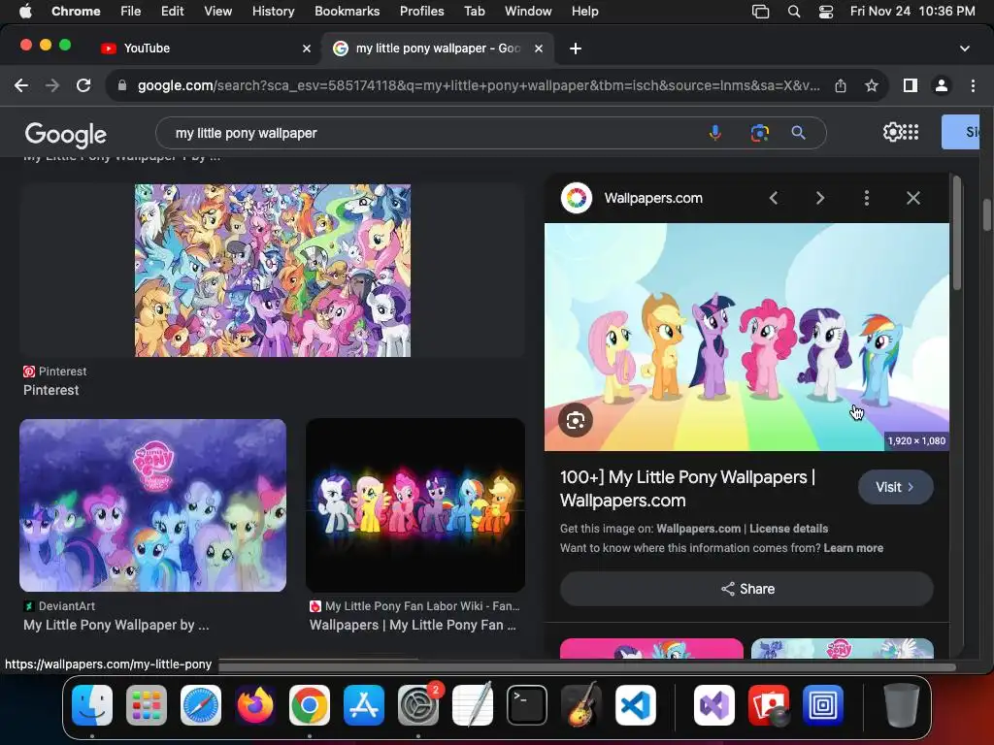The height and width of the screenshot is (745, 994).
Task: Go back to the previous page
Action: [x=21, y=85]
